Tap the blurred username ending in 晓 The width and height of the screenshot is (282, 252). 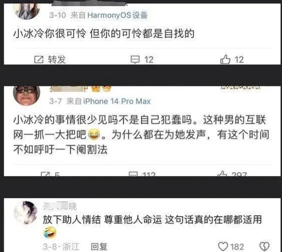(60, 206)
